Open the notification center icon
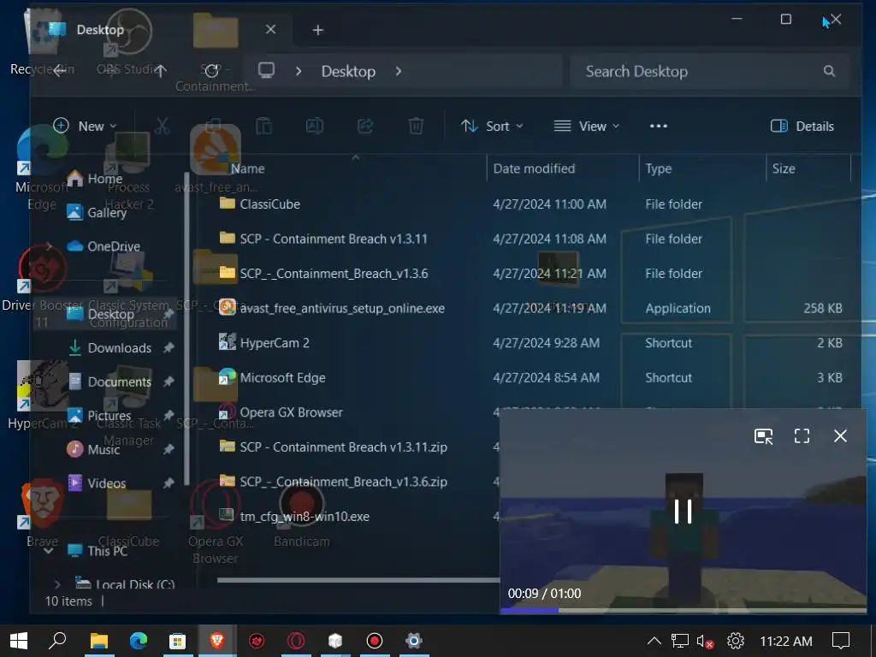The width and height of the screenshot is (876, 657). tap(841, 641)
